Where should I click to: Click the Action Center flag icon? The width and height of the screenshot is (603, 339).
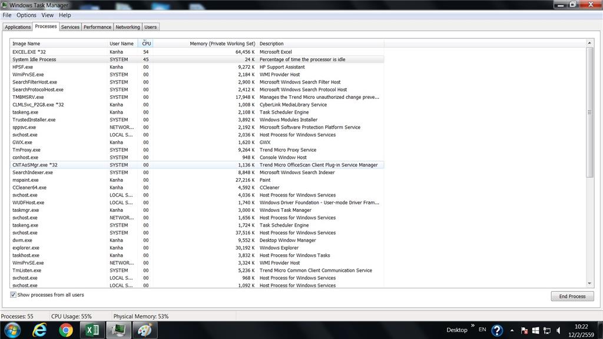(524, 330)
